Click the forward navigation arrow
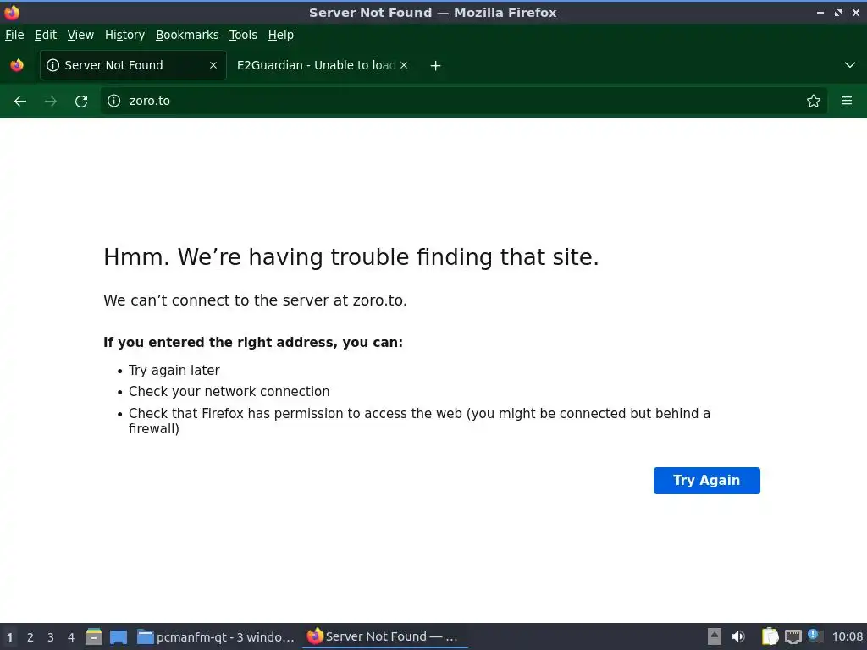This screenshot has height=650, width=867. coord(50,102)
